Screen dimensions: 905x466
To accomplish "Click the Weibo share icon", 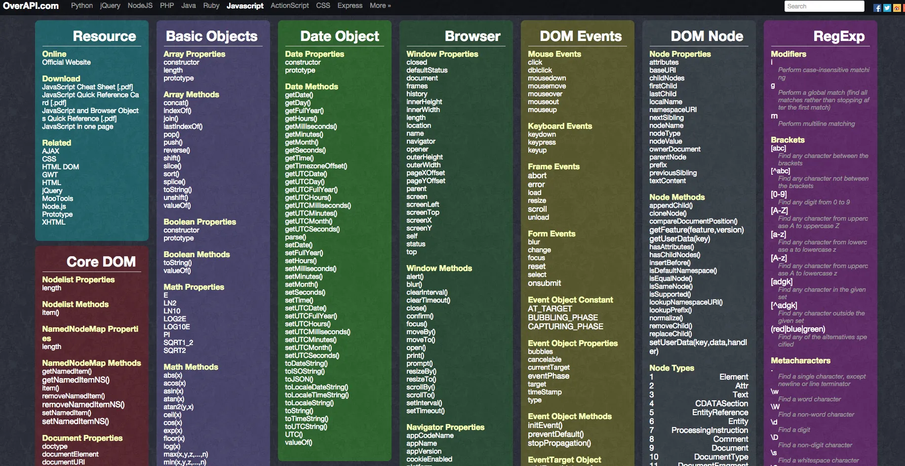I will (897, 8).
